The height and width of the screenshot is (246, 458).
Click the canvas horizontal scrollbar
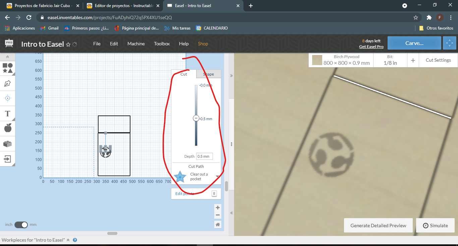point(112,233)
